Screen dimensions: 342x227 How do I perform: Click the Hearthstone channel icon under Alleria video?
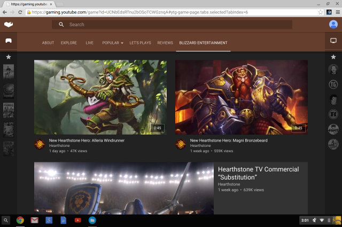click(40, 144)
